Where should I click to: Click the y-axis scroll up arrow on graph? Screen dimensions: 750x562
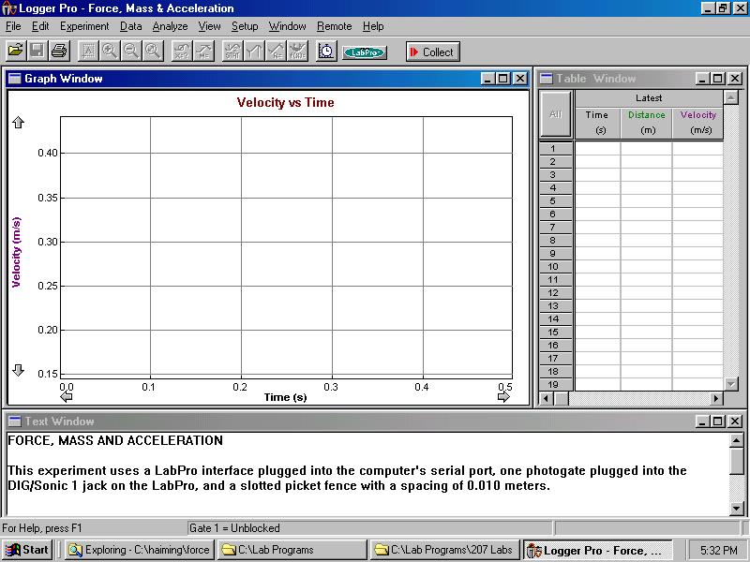18,123
